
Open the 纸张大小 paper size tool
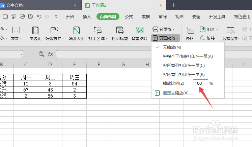coord(77,34)
